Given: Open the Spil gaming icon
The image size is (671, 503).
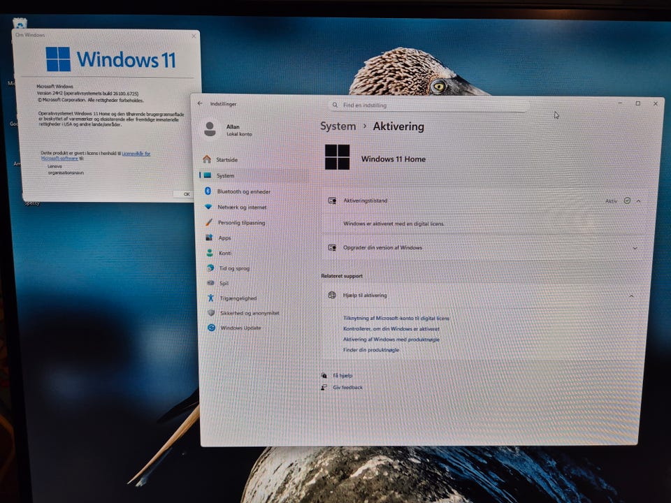Looking at the screenshot, I should click(210, 283).
